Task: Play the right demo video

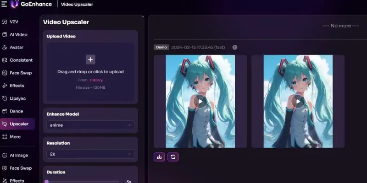Action: tap(298, 102)
